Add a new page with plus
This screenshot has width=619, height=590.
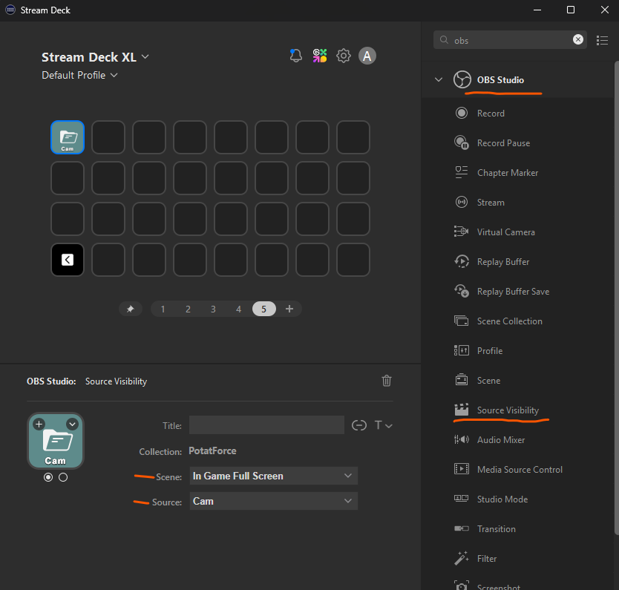point(289,309)
